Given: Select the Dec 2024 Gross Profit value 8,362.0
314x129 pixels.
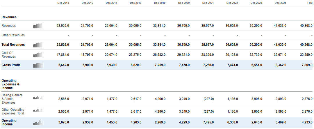Looking at the screenshot, I should [280, 65].
